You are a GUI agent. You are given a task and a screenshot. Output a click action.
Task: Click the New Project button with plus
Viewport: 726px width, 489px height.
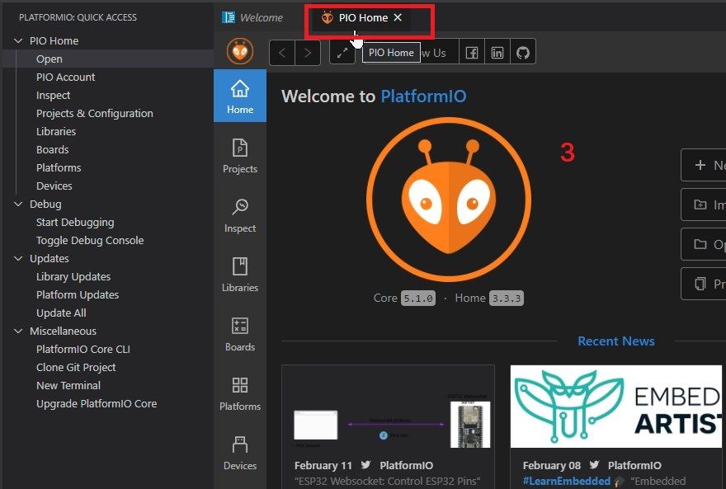(x=704, y=165)
